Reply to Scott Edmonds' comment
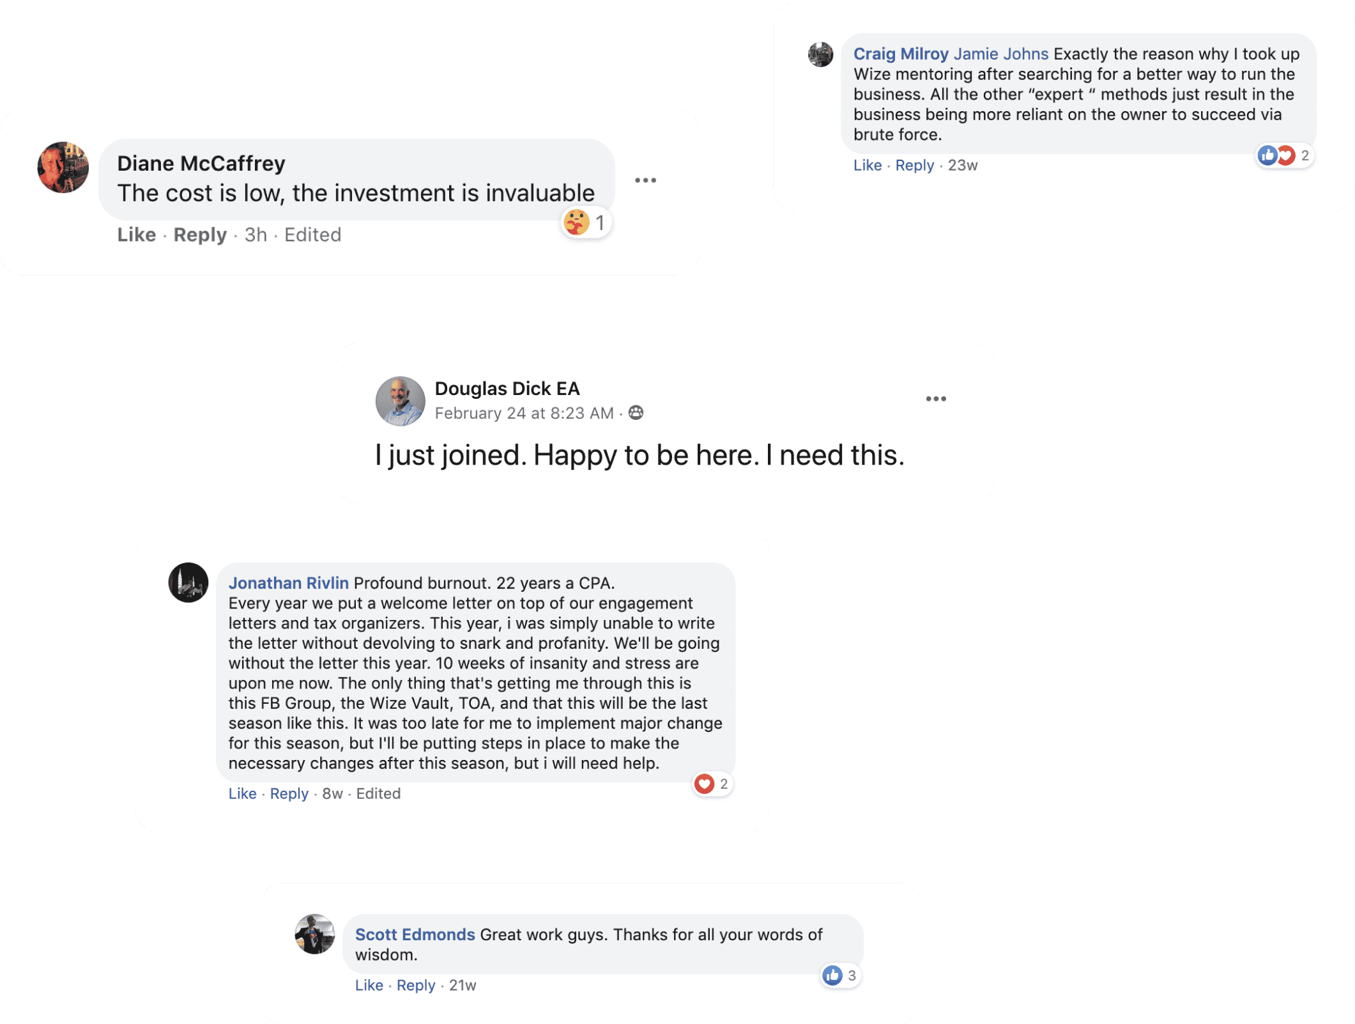Image resolution: width=1355 pixels, height=1024 pixels. pyautogui.click(x=415, y=985)
